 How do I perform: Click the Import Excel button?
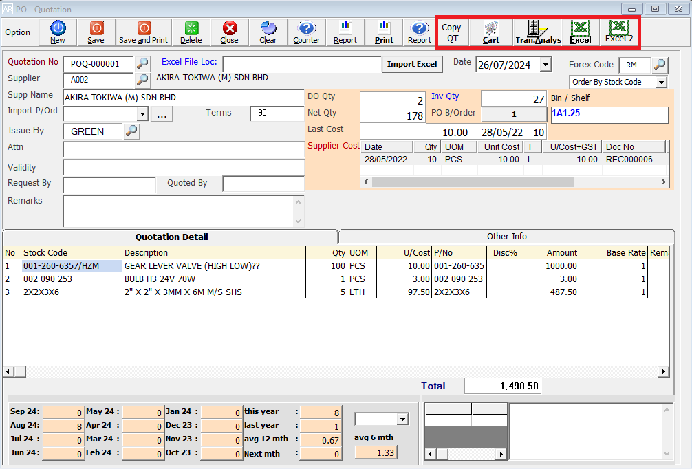click(x=412, y=64)
